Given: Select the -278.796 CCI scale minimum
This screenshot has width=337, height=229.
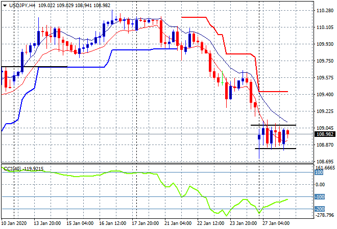Looking at the screenshot, I should [x=324, y=215].
